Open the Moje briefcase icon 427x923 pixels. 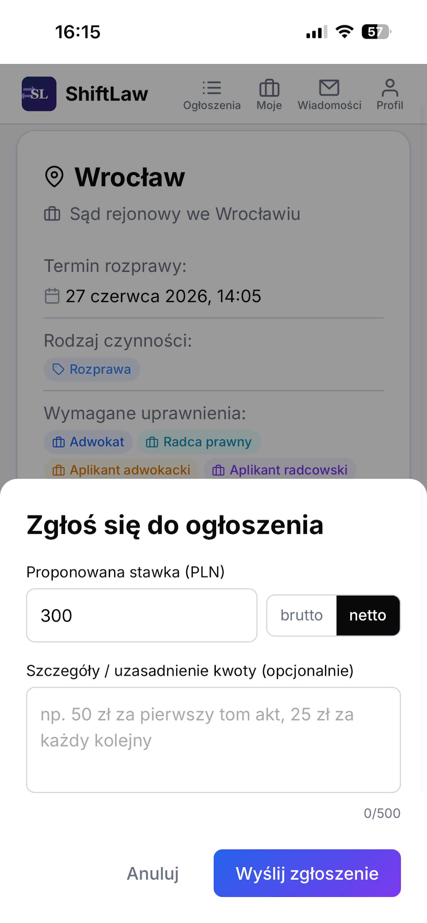pos(269,88)
